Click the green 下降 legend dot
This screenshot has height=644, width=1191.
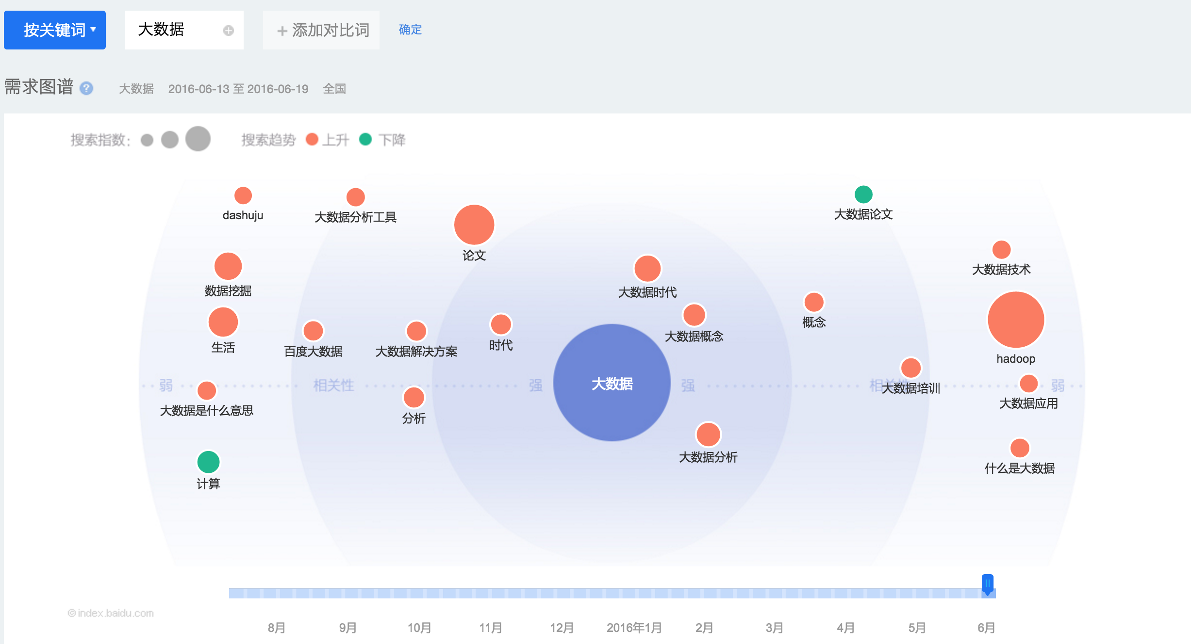(365, 139)
